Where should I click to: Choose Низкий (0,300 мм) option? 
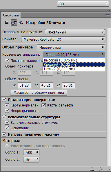74,69
